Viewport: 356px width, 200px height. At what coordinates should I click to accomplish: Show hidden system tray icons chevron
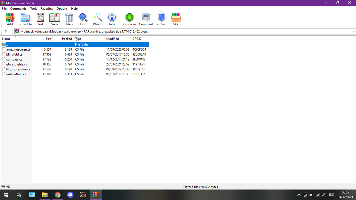(299, 195)
